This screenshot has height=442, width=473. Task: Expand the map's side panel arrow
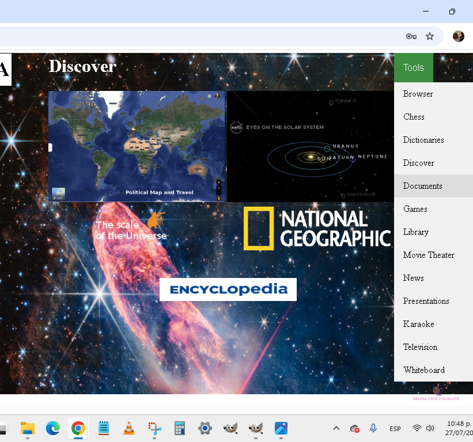pos(50,147)
